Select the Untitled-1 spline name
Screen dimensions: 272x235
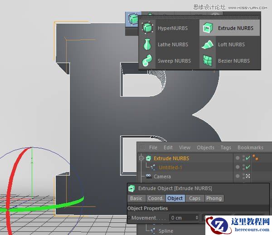point(170,167)
